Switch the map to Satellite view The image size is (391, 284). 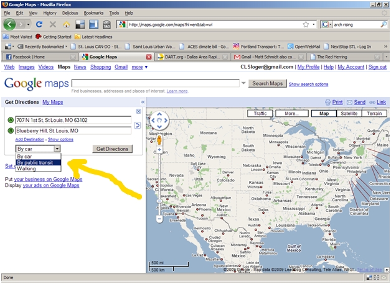tap(349, 114)
